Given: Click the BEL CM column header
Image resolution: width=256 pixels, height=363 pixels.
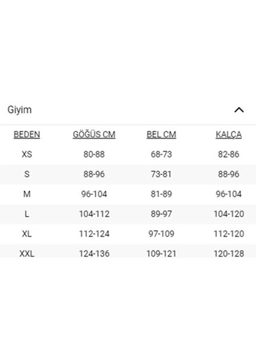Looking at the screenshot, I should coord(161,134).
